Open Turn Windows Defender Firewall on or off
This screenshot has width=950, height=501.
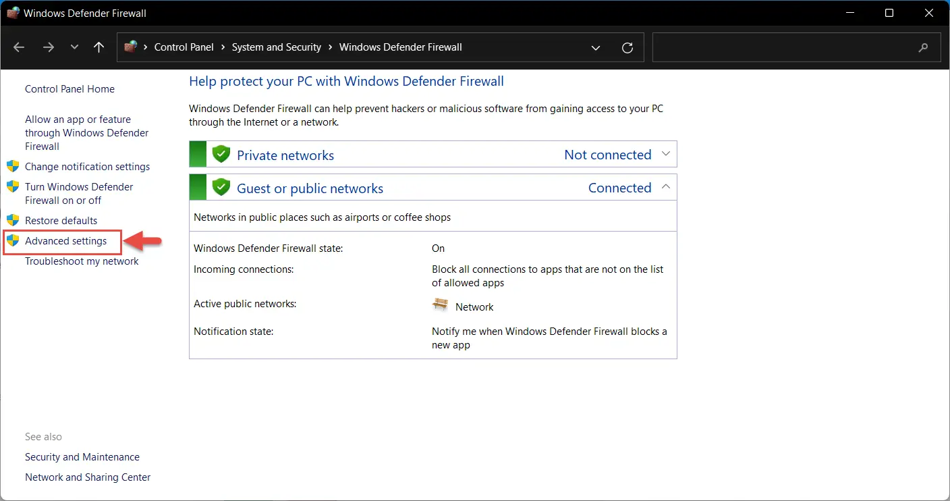(79, 194)
